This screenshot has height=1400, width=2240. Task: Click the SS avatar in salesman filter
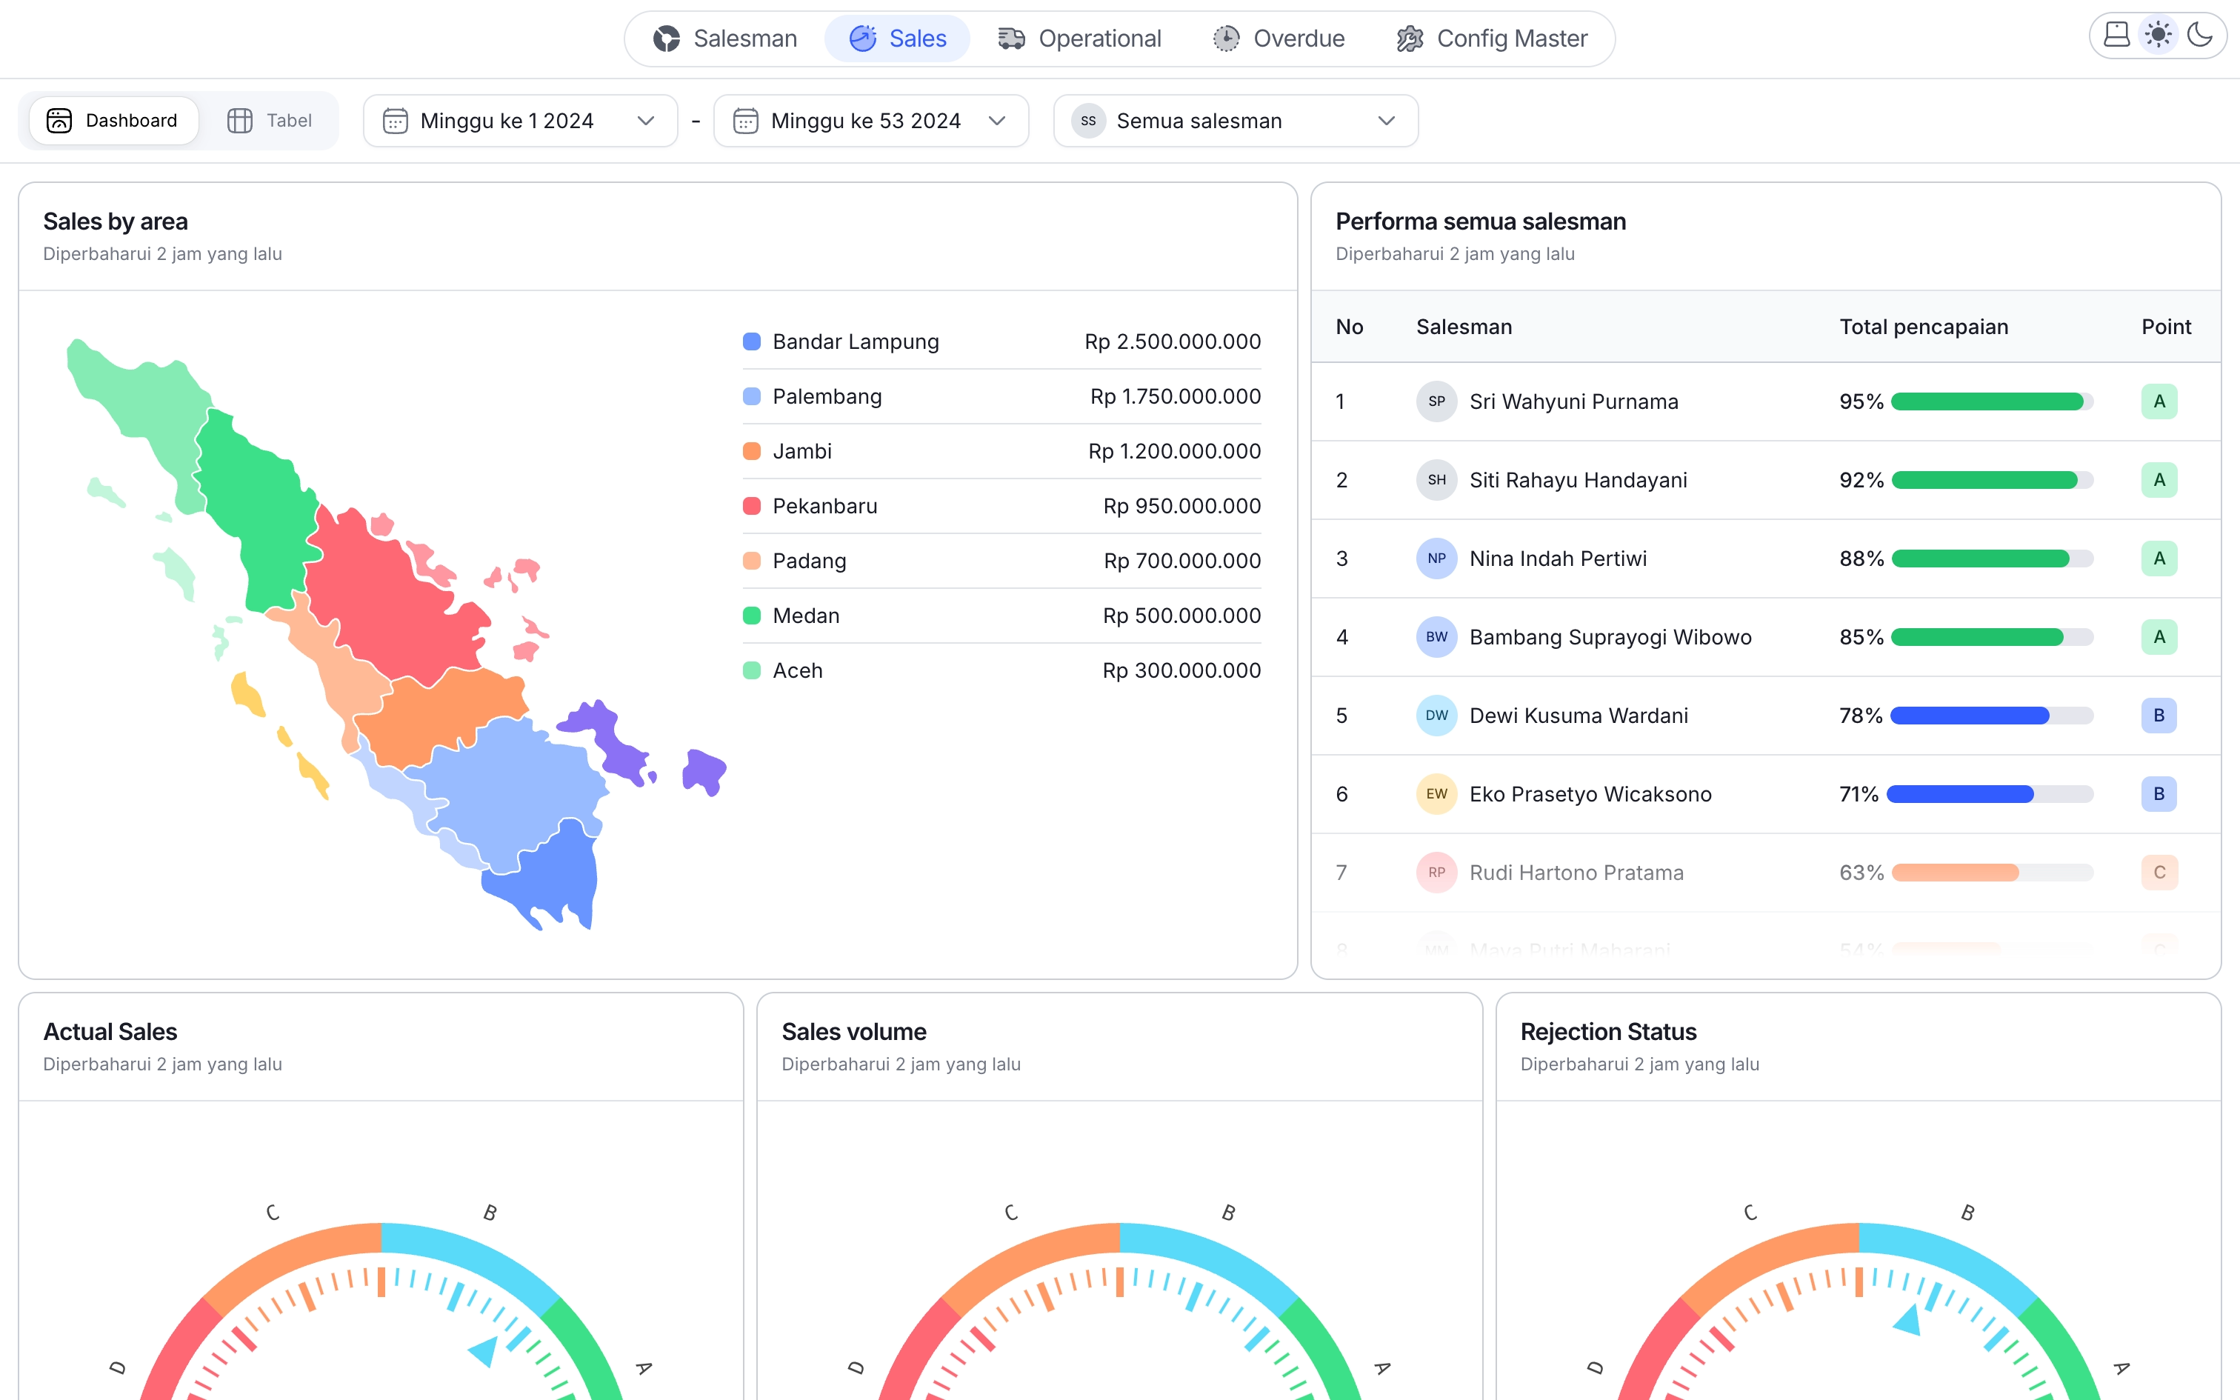pyautogui.click(x=1089, y=120)
